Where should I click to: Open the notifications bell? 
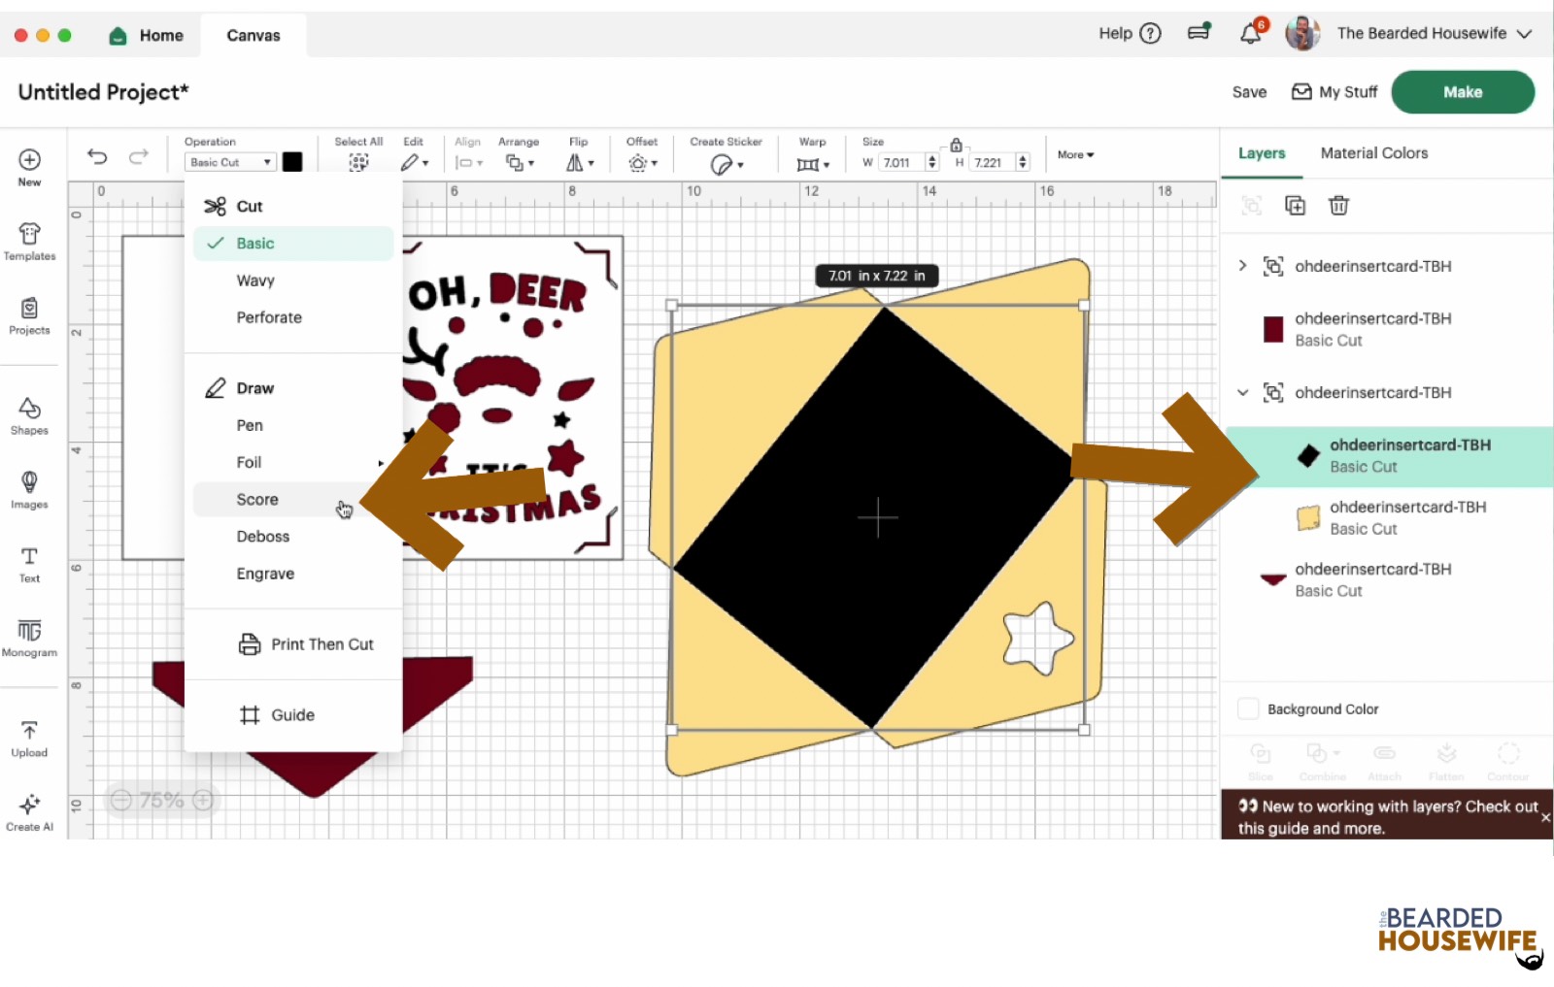click(1250, 34)
